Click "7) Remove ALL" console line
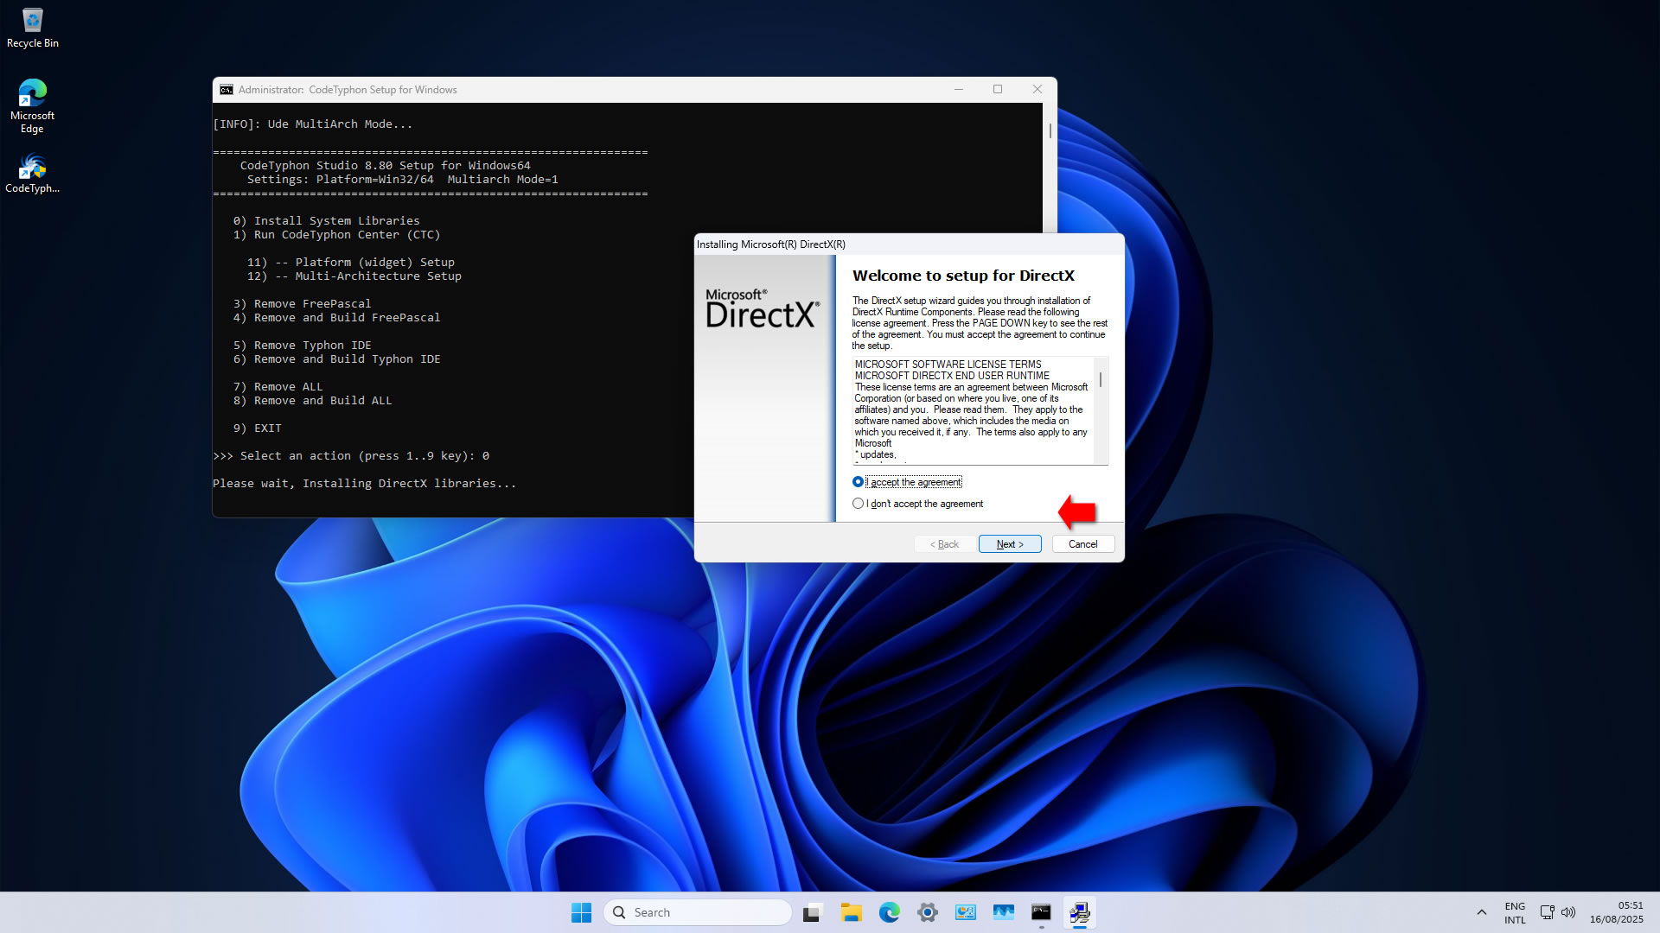 pos(278,387)
